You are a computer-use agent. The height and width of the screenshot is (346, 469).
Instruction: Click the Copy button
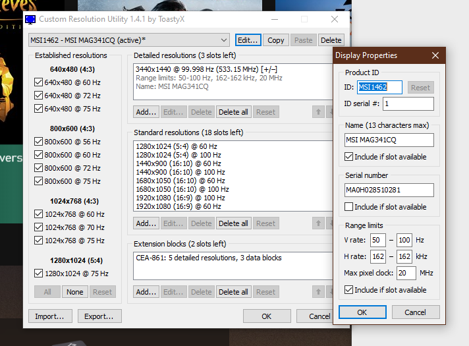click(276, 40)
